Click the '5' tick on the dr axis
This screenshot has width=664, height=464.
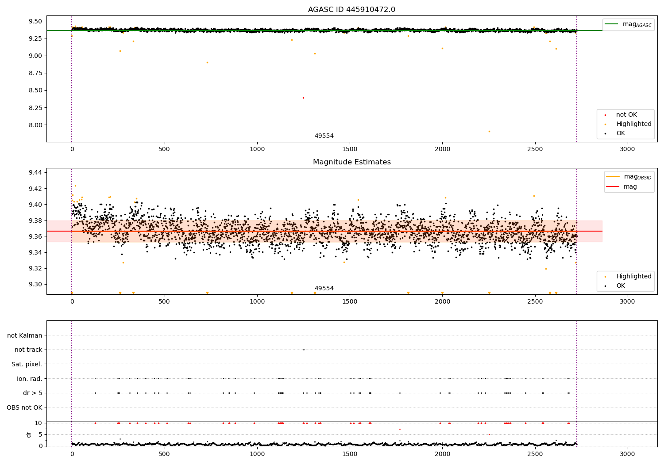(41, 434)
